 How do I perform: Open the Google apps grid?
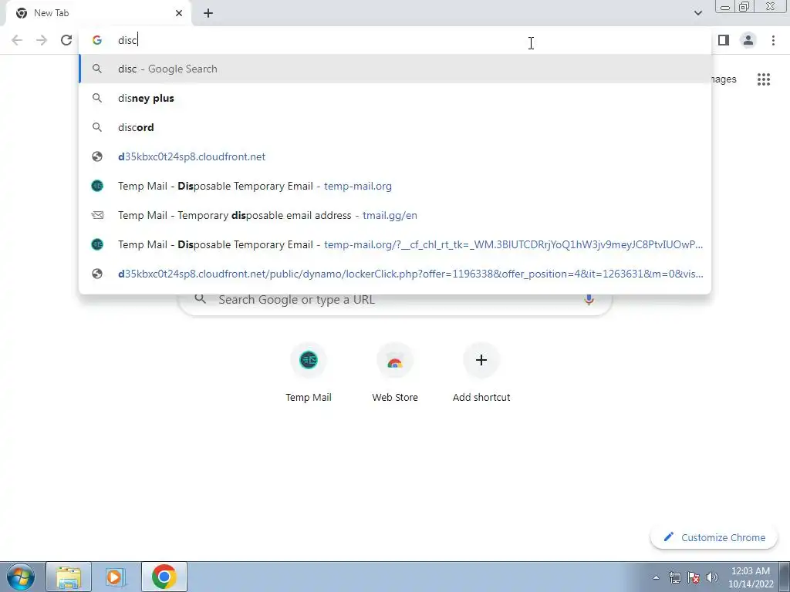click(x=763, y=79)
